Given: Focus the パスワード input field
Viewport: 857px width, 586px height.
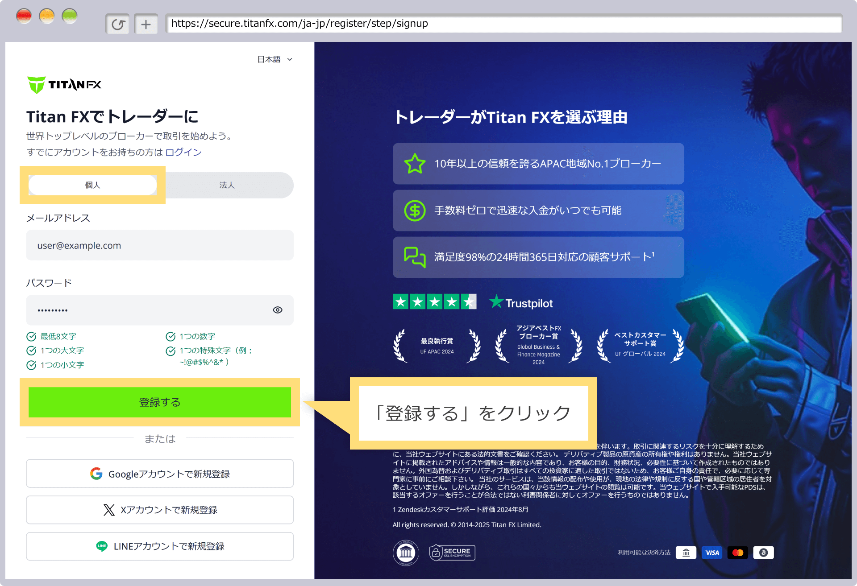Looking at the screenshot, I should pyautogui.click(x=160, y=310).
